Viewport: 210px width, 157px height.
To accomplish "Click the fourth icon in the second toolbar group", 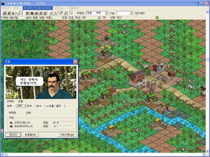I will click(x=41, y=13).
